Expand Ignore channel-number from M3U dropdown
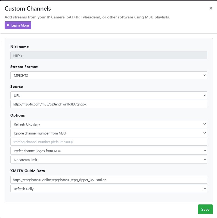217x218 pixels. click(x=108, y=133)
